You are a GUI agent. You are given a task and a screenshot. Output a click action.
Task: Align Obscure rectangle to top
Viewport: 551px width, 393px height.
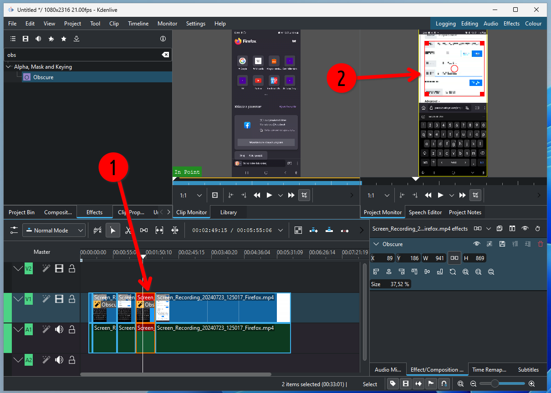point(414,272)
